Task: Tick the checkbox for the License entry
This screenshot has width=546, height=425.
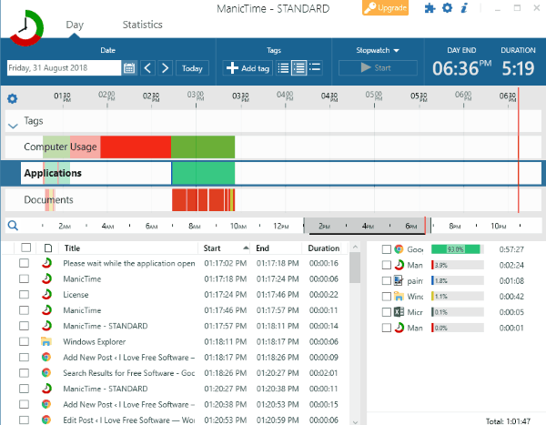Action: (25, 295)
